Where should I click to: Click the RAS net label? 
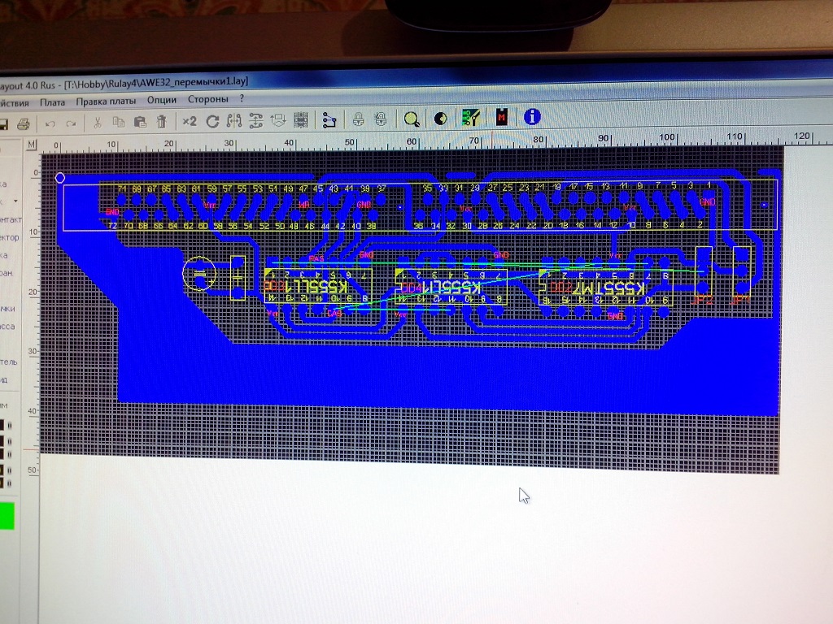316,259
